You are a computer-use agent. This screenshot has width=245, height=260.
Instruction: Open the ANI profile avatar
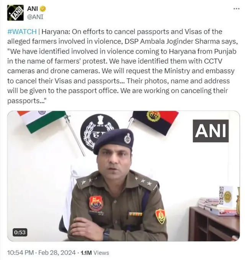pos(15,13)
